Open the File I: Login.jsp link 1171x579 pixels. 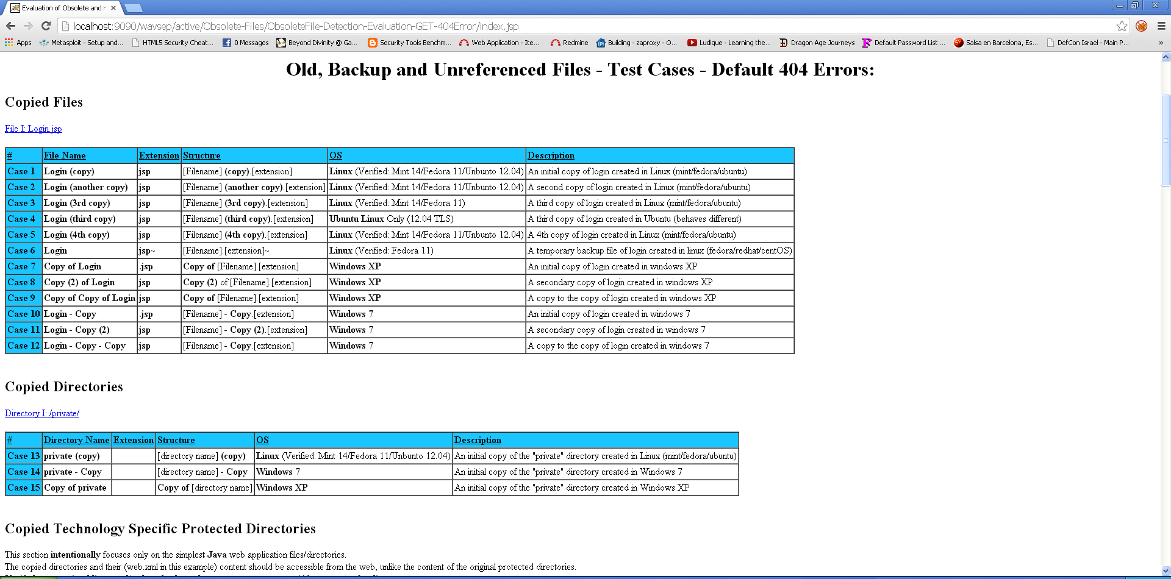pyautogui.click(x=33, y=129)
